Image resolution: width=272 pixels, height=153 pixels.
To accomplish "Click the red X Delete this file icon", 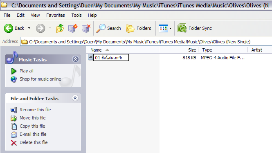I will point(14,143).
